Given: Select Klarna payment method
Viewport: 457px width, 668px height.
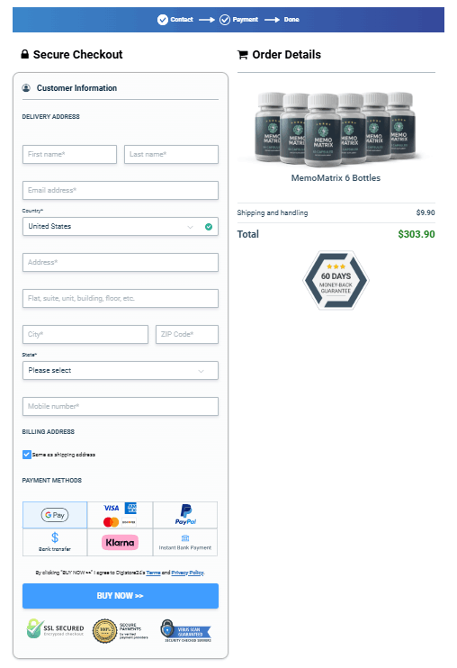Looking at the screenshot, I should [x=120, y=542].
